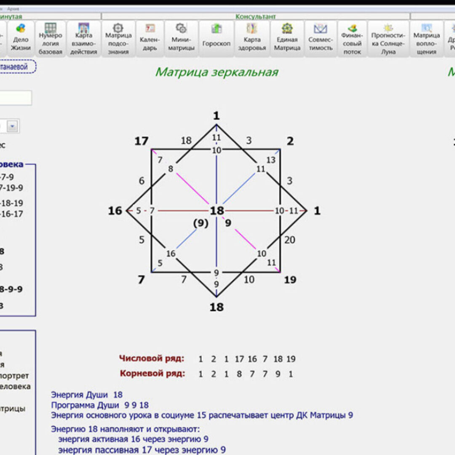
Task: Select the Матрица подсознания tool
Action: [x=118, y=39]
